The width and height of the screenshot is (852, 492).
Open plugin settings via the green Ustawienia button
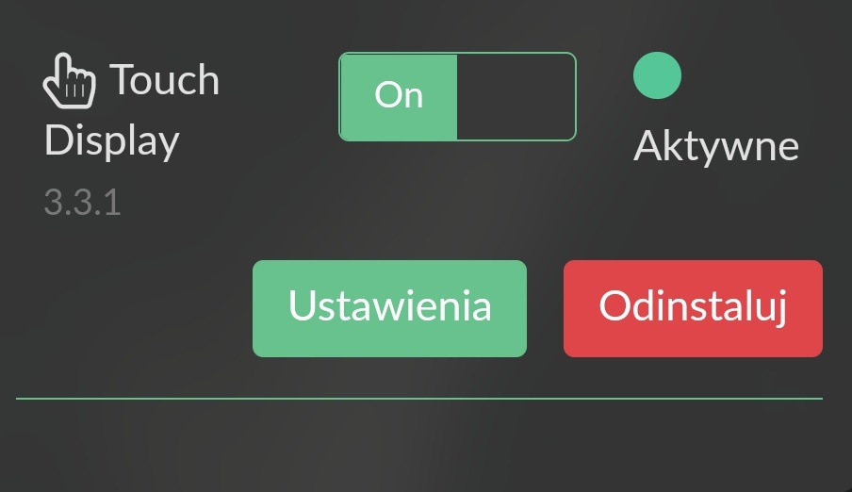point(389,308)
